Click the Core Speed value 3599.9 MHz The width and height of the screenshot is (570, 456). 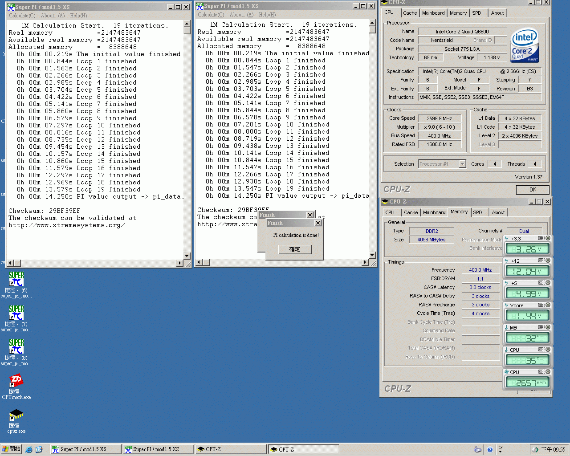click(x=440, y=118)
